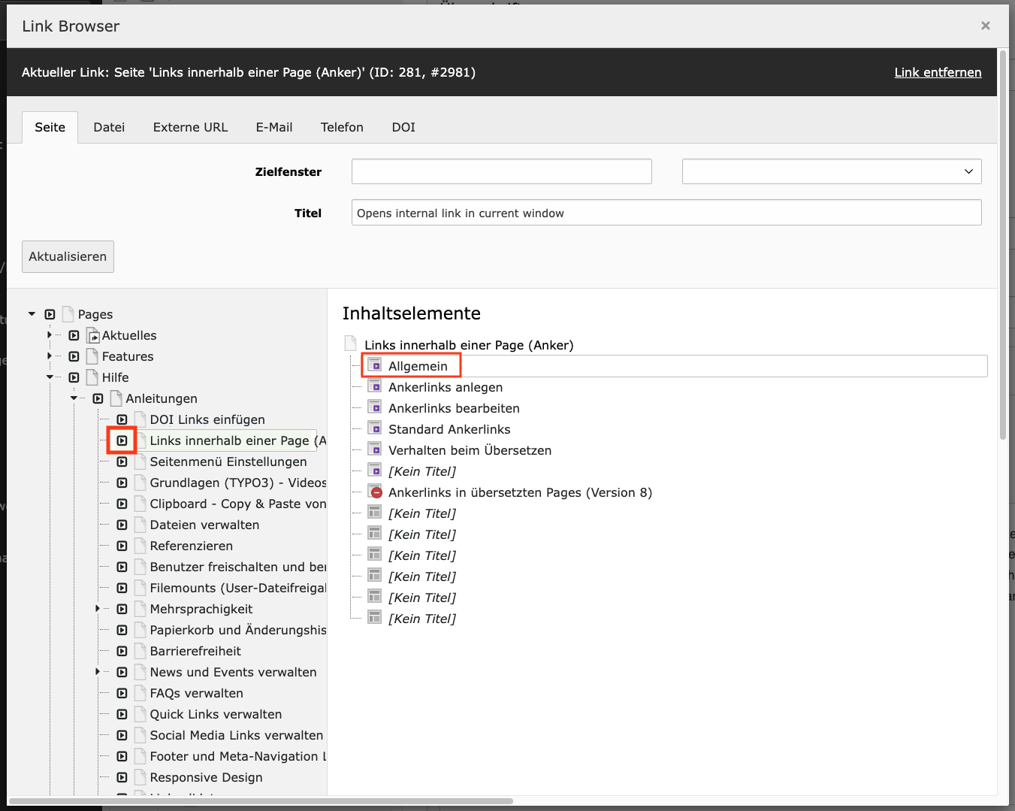Click arrow icon beside Clipboard - Copy & Paste
The height and width of the screenshot is (811, 1015).
(122, 504)
